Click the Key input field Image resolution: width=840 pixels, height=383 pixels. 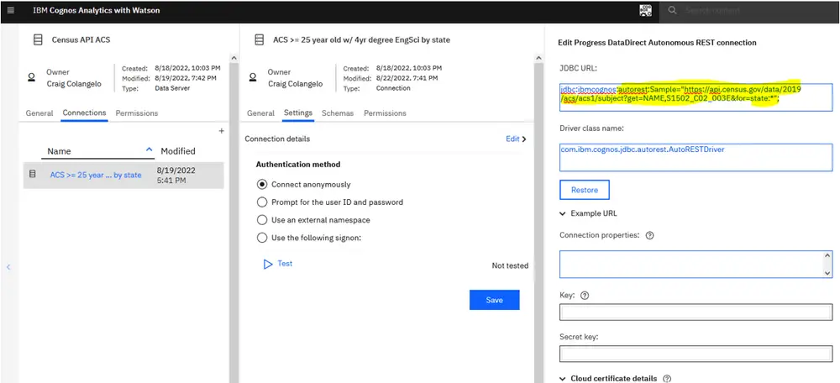(696, 312)
